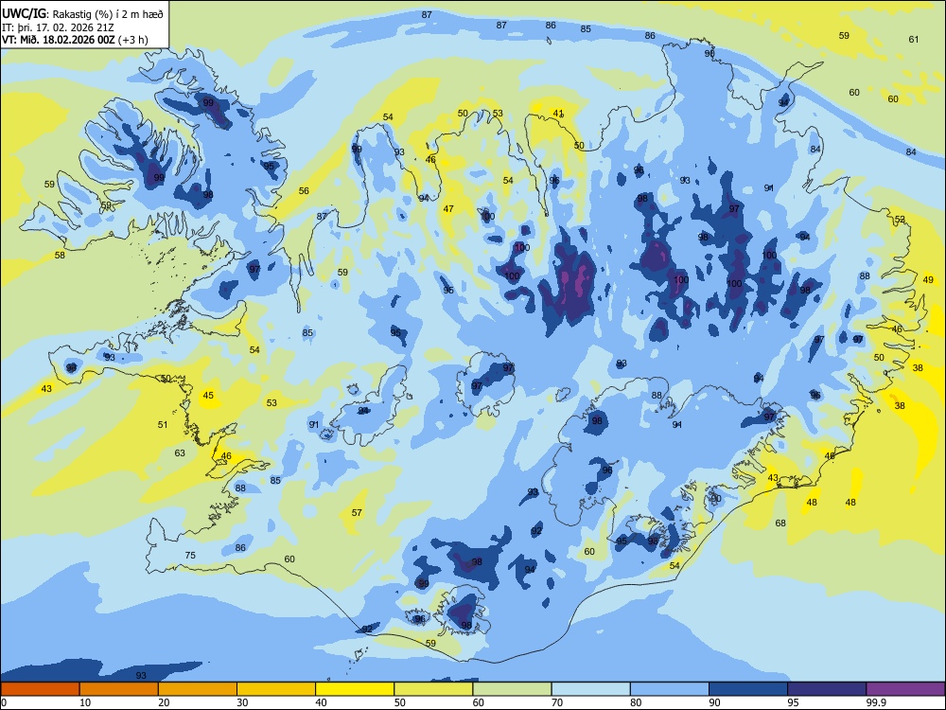Select the 'IT: þri. 17. 02. 2026 21Z' line
Image resolution: width=946 pixels, height=710 pixels.
pyautogui.click(x=58, y=27)
